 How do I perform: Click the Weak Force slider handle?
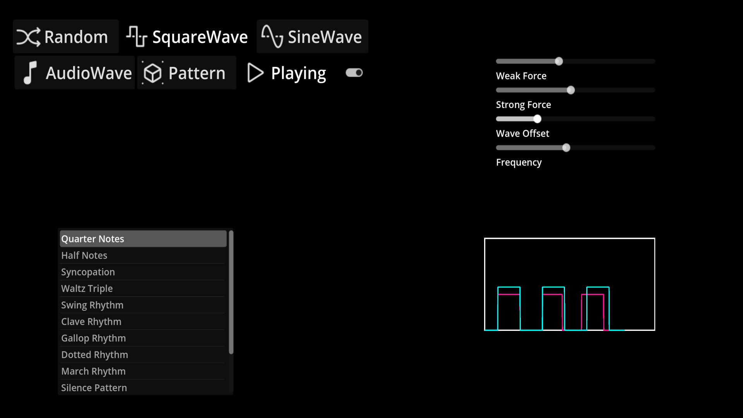[559, 61]
